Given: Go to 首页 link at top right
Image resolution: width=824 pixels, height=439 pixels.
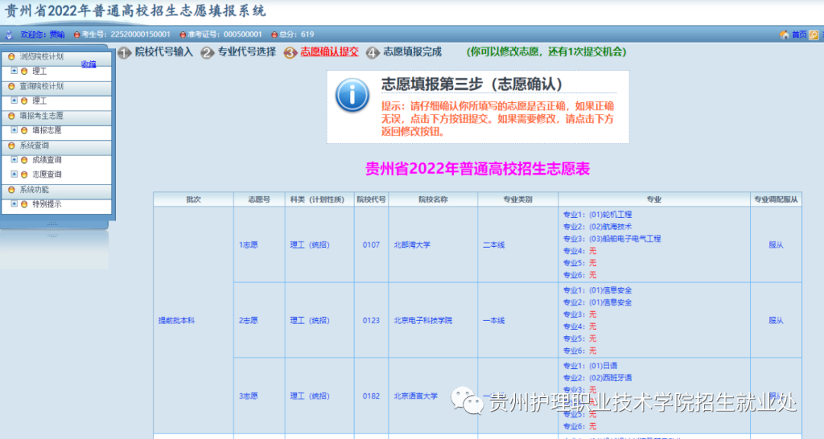Looking at the screenshot, I should tap(799, 34).
